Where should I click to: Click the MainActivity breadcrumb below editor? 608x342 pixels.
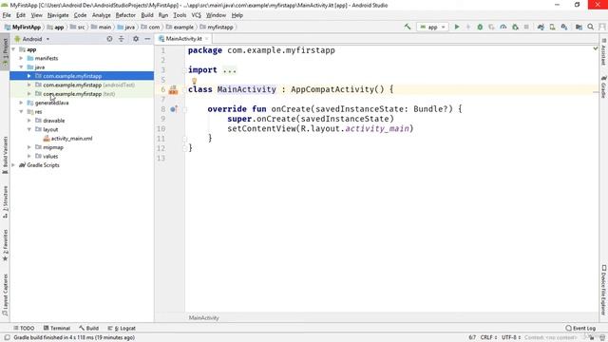203,317
